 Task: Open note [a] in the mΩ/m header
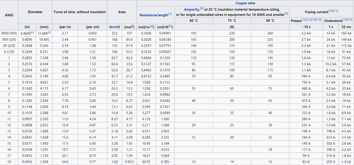point(152,26)
